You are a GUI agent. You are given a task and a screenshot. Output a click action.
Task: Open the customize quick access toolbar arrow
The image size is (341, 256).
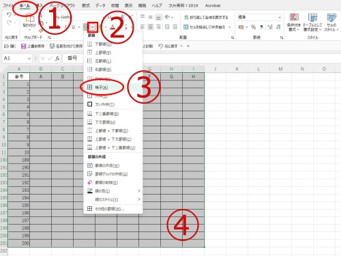188,46
